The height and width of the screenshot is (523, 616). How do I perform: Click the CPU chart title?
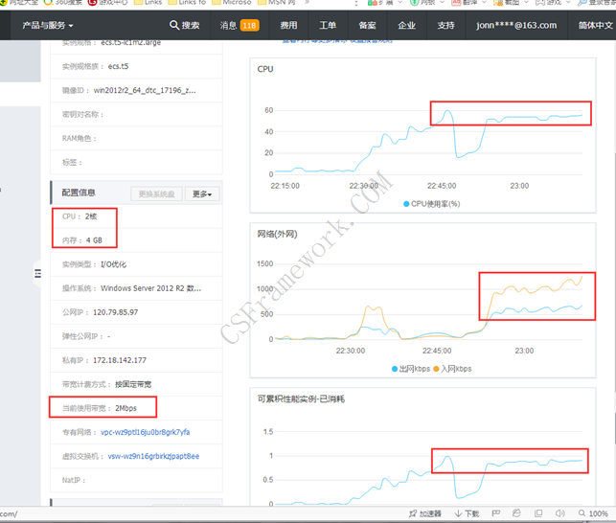pos(265,69)
